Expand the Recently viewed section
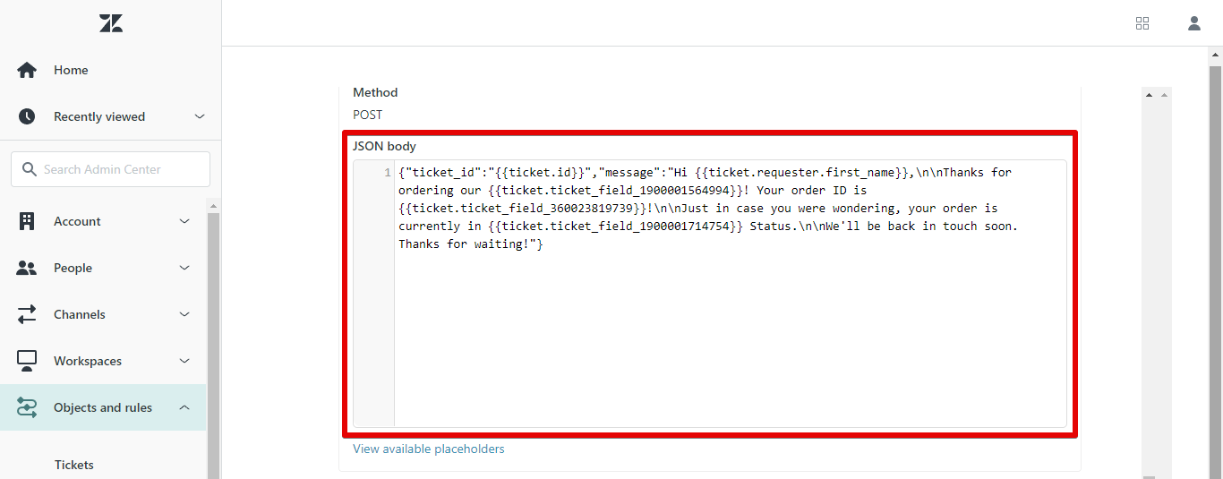This screenshot has height=479, width=1223. pyautogui.click(x=200, y=116)
